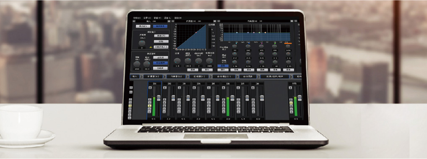Viewport: 427px width, 159px height.
Task: Mute the OUT1 output channel
Action: coord(290,88)
